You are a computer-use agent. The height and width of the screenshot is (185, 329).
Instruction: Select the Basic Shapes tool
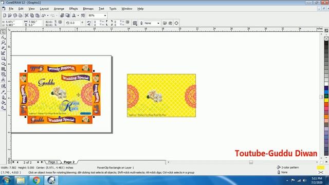3,74
